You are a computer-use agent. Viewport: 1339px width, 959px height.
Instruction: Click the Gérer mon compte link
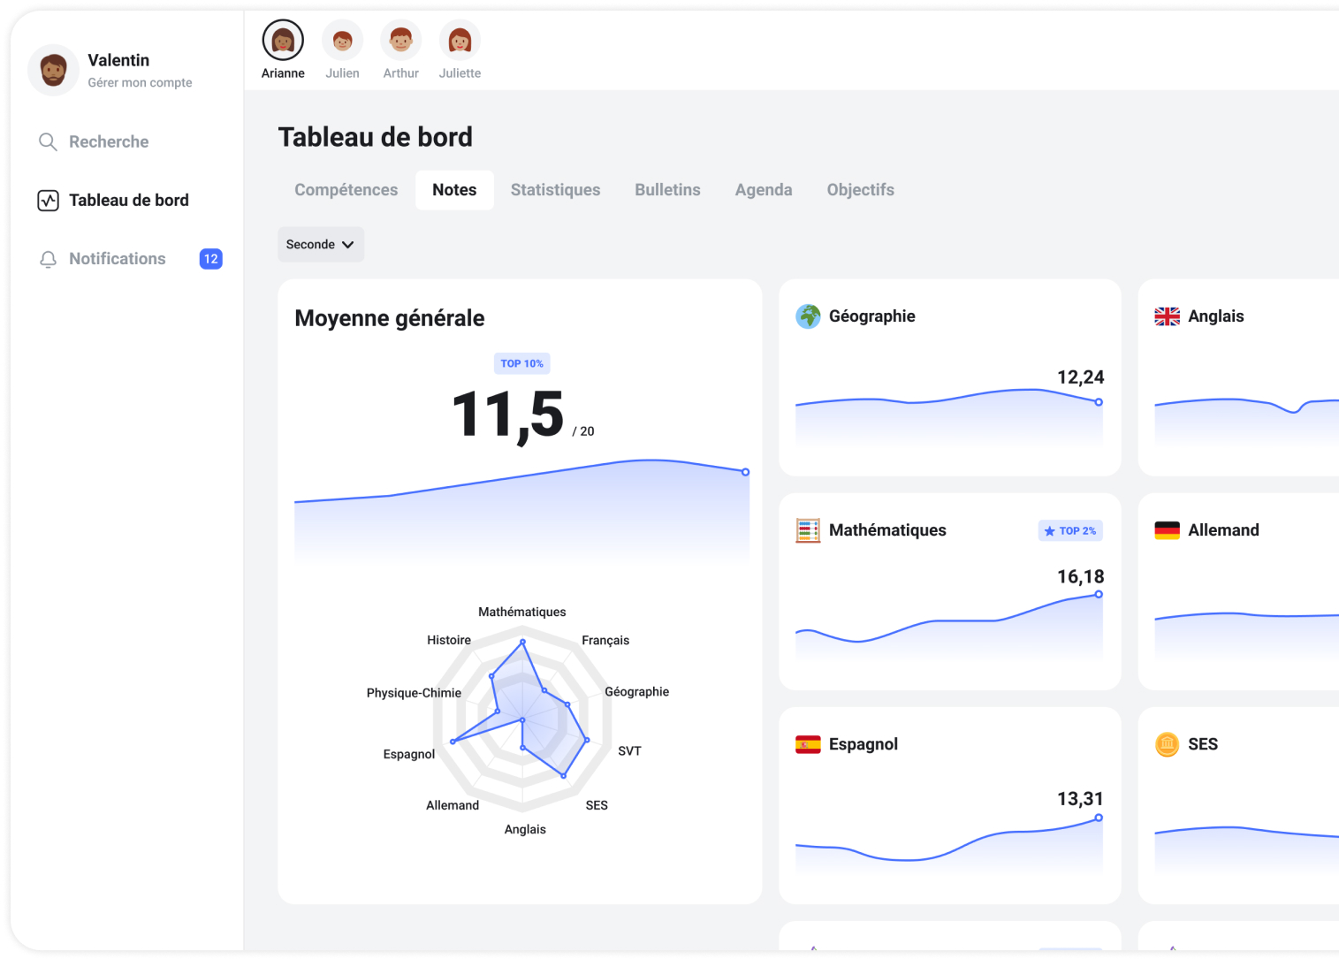(140, 82)
